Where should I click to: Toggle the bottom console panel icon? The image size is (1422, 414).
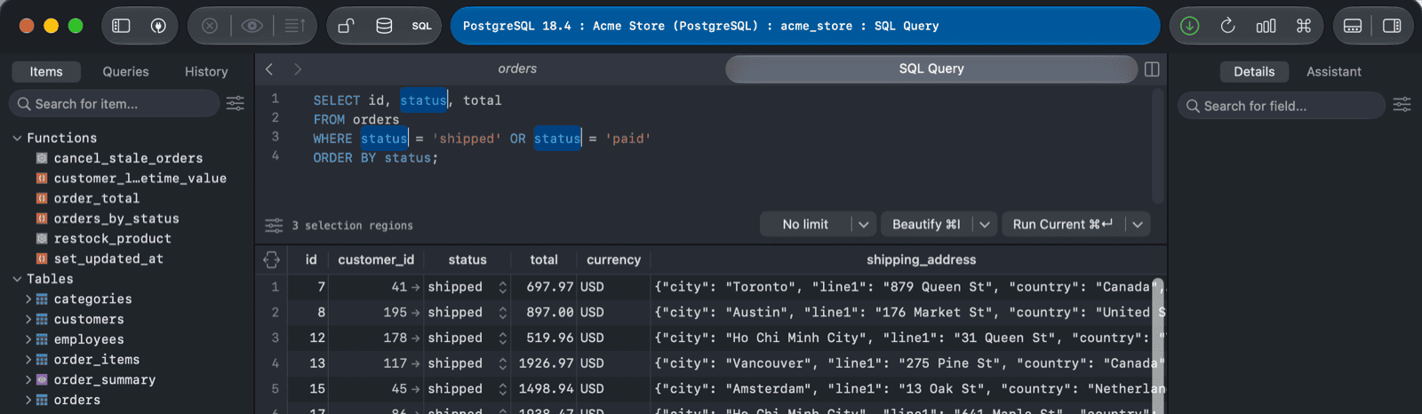(x=1353, y=26)
